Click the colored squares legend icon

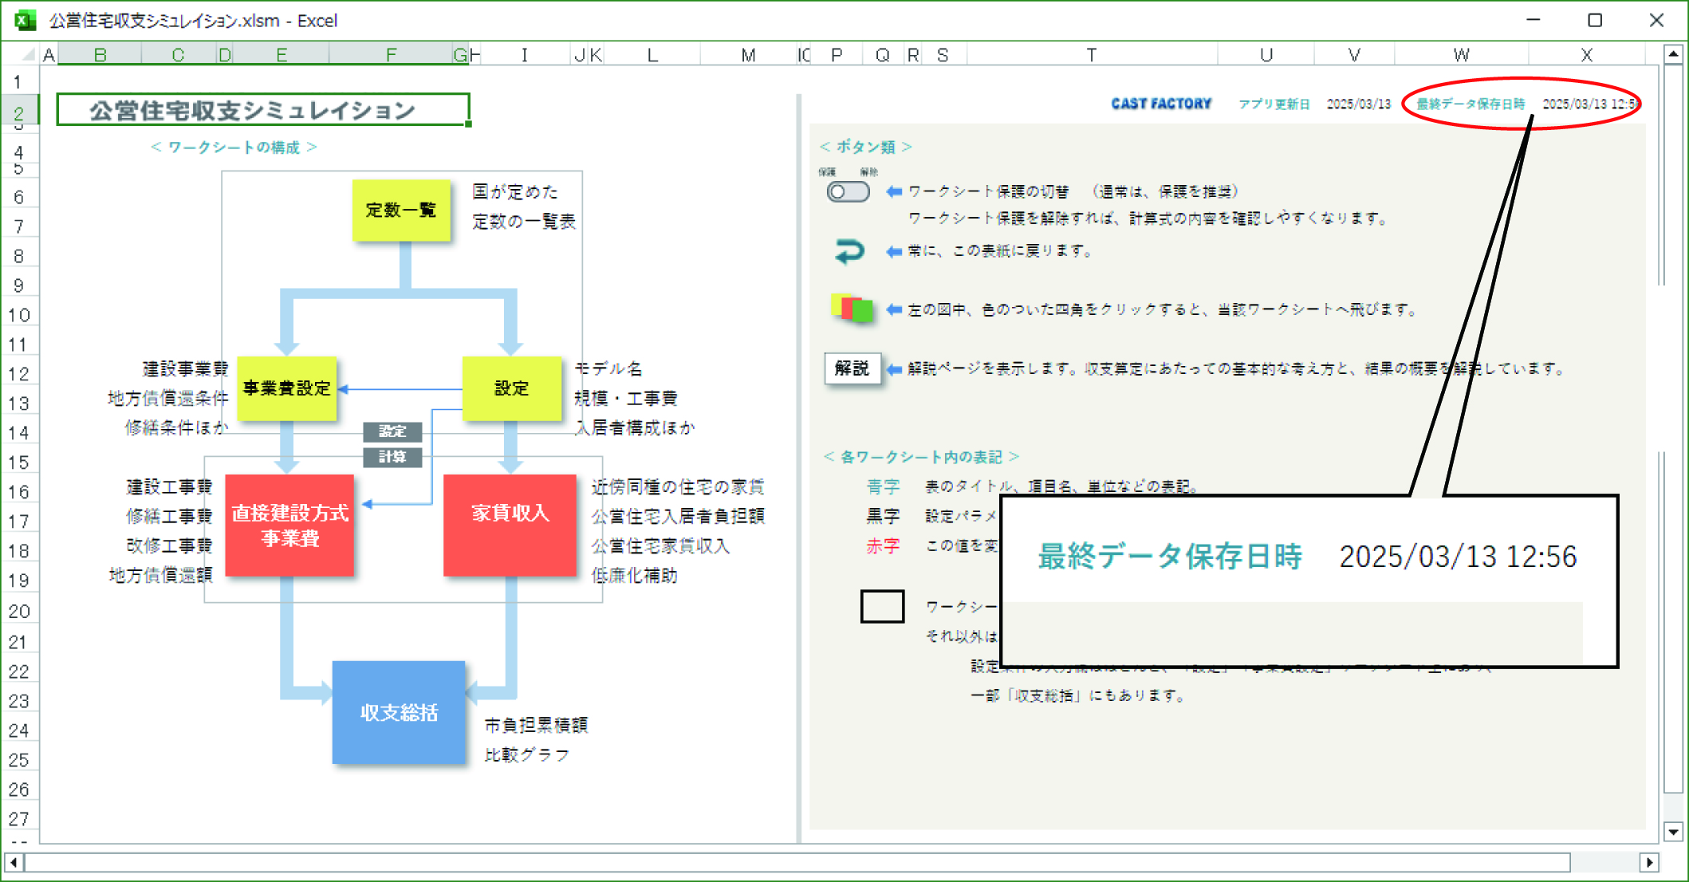click(x=851, y=308)
